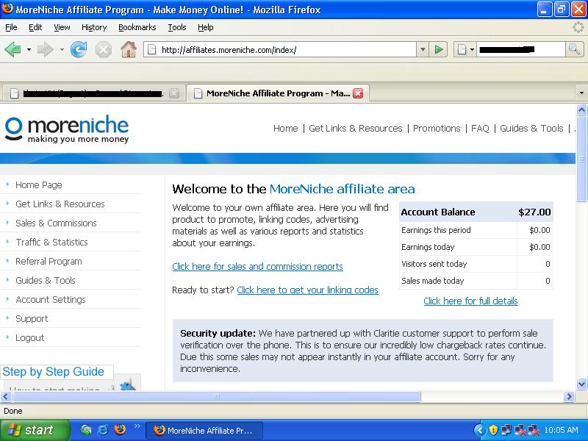Switch to the first blacked-out tab

pyautogui.click(x=93, y=93)
